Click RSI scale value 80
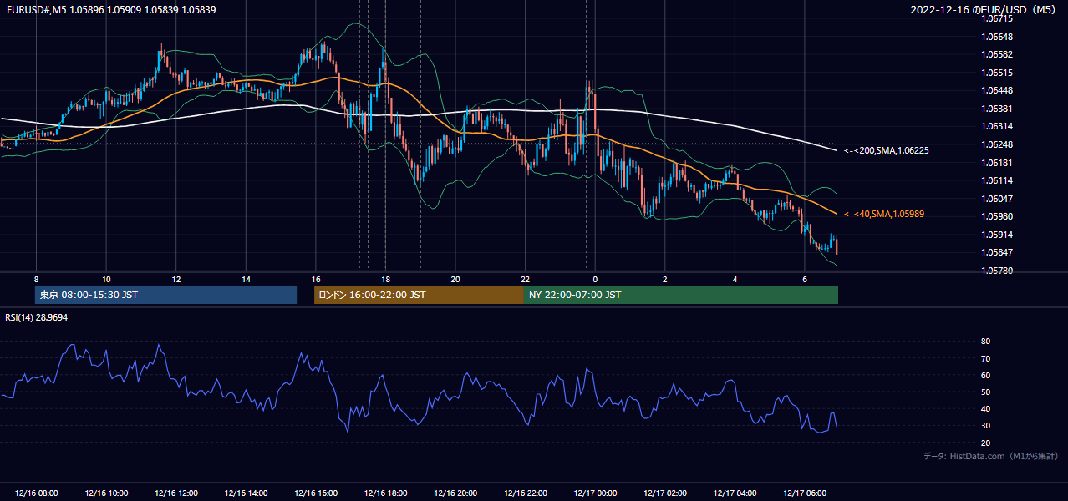This screenshot has width=1068, height=501. coord(986,342)
